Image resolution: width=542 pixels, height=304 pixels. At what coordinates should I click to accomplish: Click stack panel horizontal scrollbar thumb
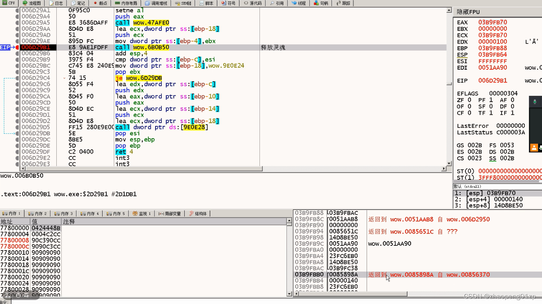pos(353,294)
